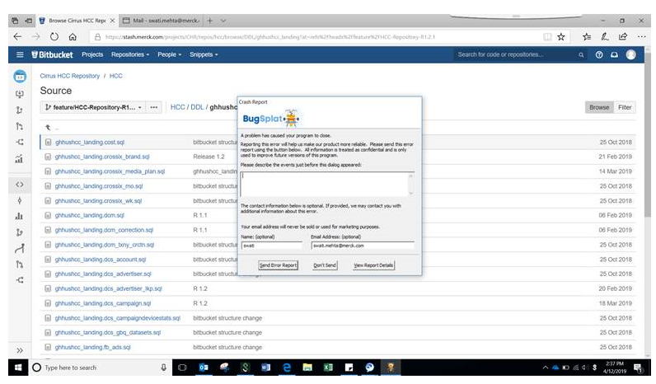
Task: Open a new browser tab
Action: (210, 21)
